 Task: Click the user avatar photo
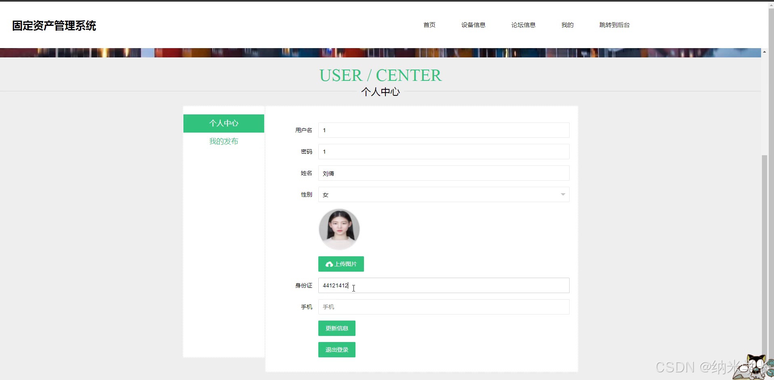(x=339, y=229)
